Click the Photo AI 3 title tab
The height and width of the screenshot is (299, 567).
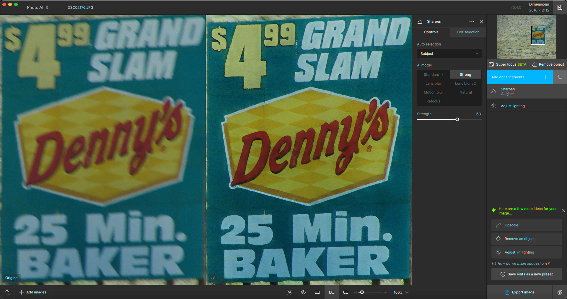(x=38, y=7)
